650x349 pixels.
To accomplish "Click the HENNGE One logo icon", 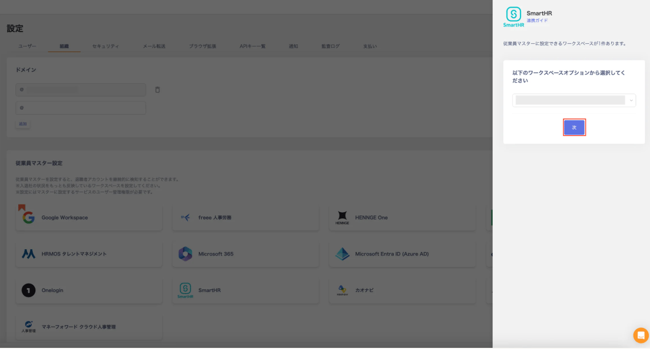I will (342, 217).
